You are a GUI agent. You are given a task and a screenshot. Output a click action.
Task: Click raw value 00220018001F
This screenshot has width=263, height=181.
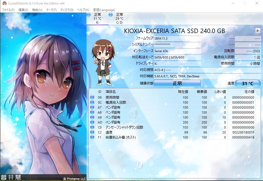(x=243, y=132)
